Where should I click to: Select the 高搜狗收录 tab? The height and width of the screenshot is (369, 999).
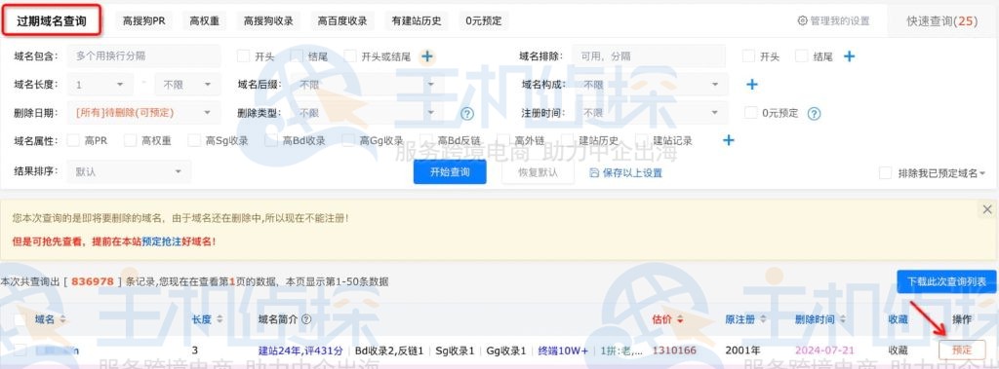[268, 21]
